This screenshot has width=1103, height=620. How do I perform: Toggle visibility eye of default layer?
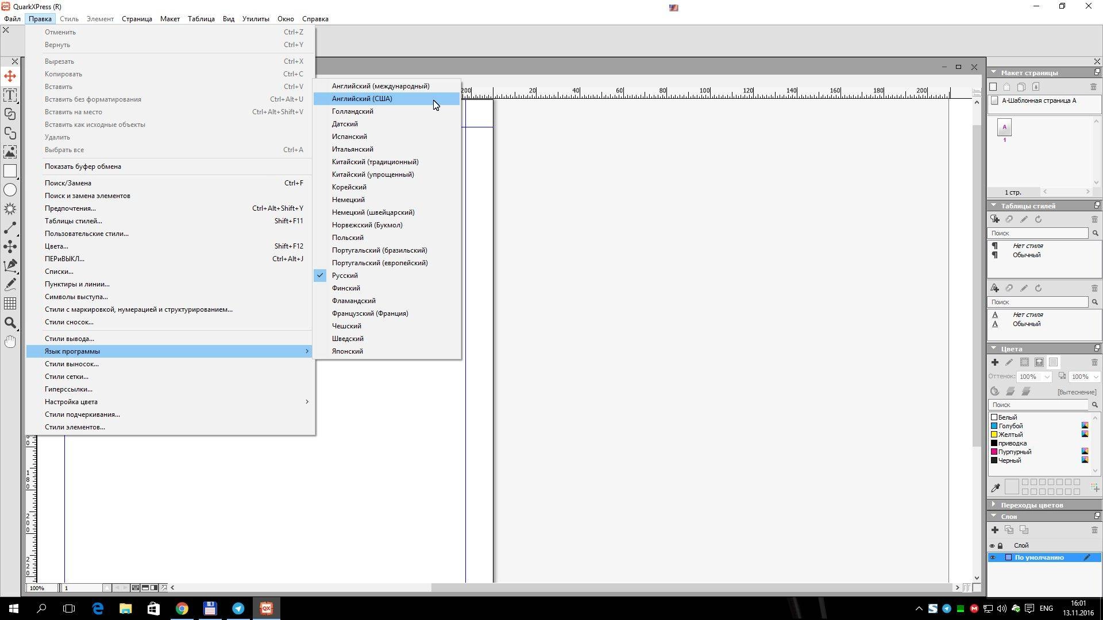tap(992, 557)
